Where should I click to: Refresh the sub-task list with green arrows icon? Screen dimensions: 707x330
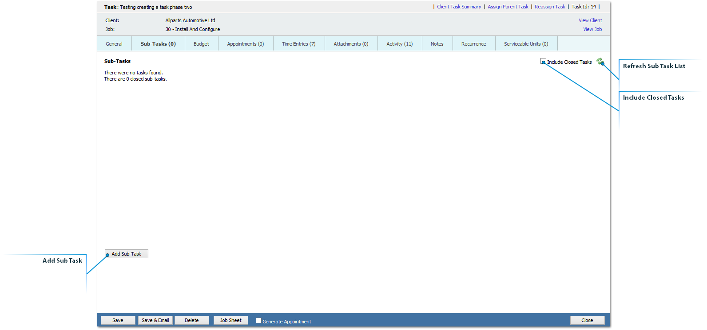(x=600, y=61)
